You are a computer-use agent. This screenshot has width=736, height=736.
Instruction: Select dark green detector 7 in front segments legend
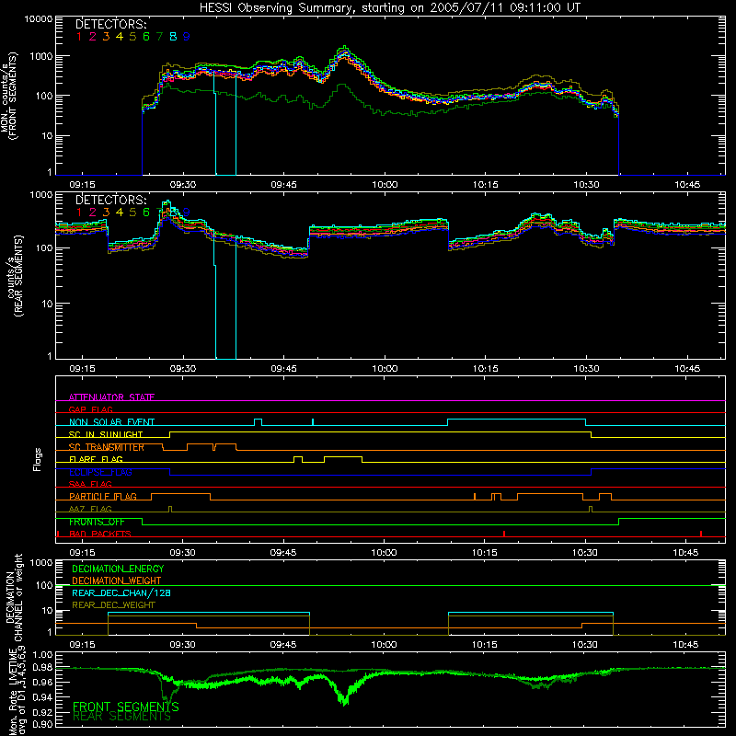(x=159, y=37)
